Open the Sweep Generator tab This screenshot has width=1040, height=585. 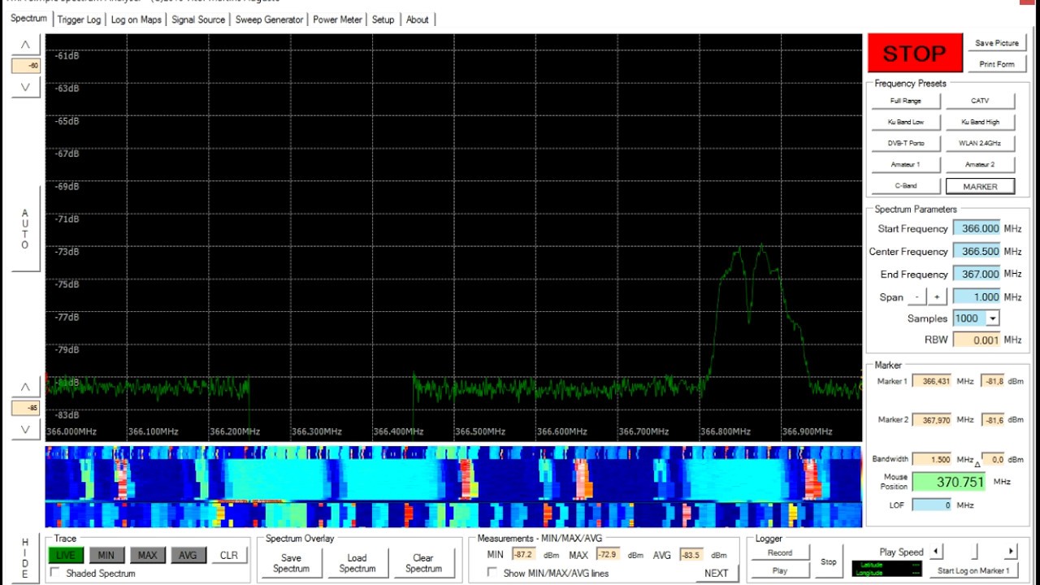(269, 19)
